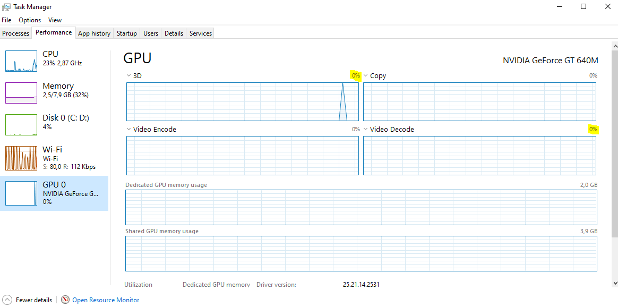
Task: Click the GPU 0 graph thumbnail
Action: [x=21, y=193]
